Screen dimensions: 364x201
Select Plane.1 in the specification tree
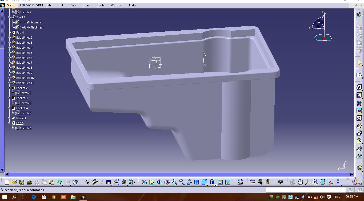[21, 118]
